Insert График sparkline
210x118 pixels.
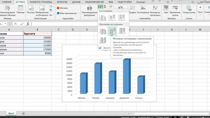point(133,10)
